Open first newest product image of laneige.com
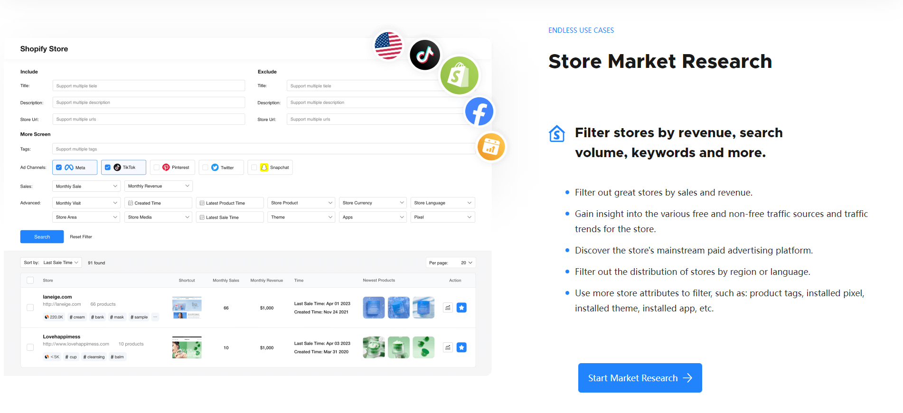The height and width of the screenshot is (413, 903). pos(374,308)
